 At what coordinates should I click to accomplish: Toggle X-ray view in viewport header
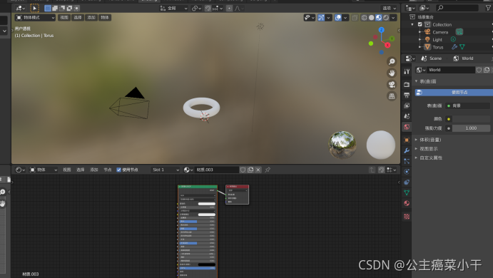355,18
